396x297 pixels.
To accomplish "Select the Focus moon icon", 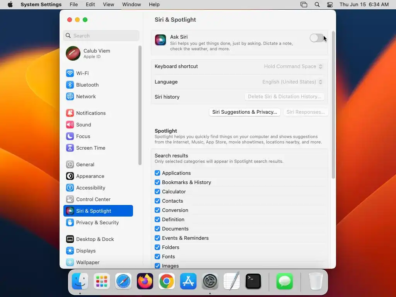I will pyautogui.click(x=70, y=137).
